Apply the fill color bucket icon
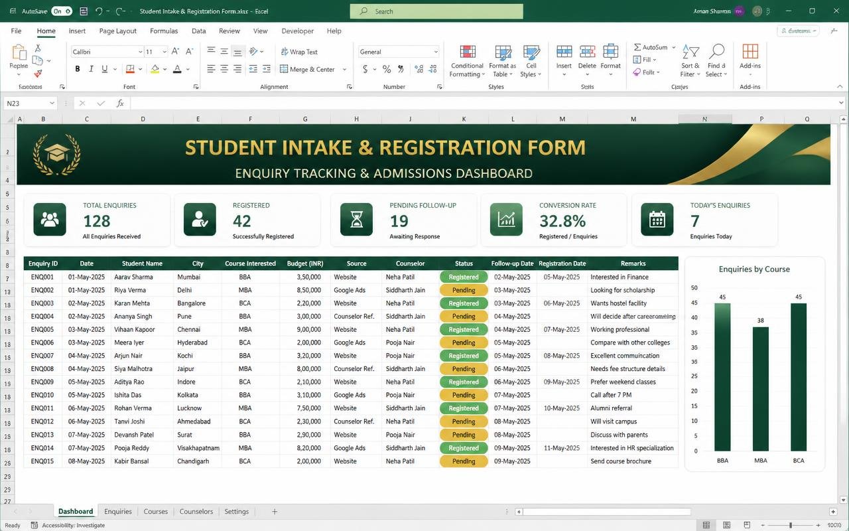This screenshot has width=849, height=531. point(155,69)
